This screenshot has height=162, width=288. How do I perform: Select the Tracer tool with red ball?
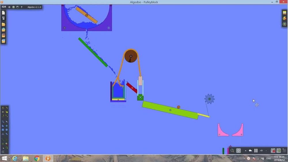[x=7, y=144]
